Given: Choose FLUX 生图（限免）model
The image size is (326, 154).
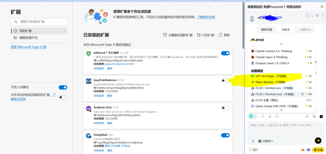Looking at the screenshot, I should coord(281,100).
